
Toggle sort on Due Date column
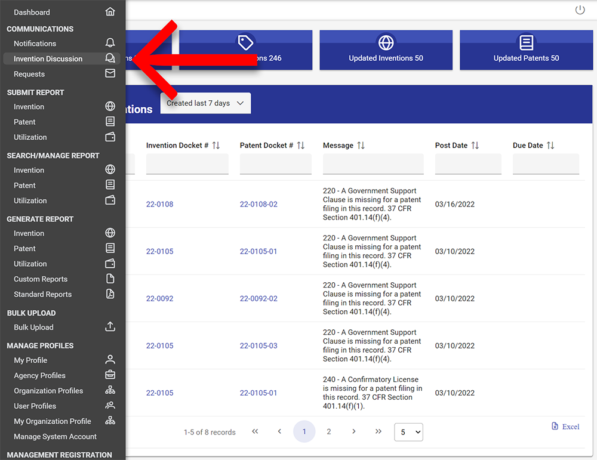click(550, 146)
